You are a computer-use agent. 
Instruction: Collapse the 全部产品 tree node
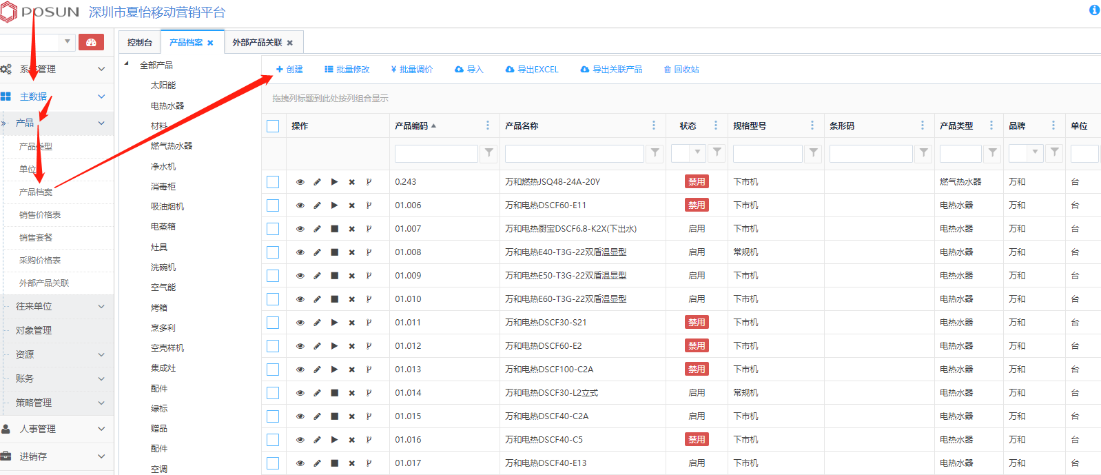pos(127,64)
